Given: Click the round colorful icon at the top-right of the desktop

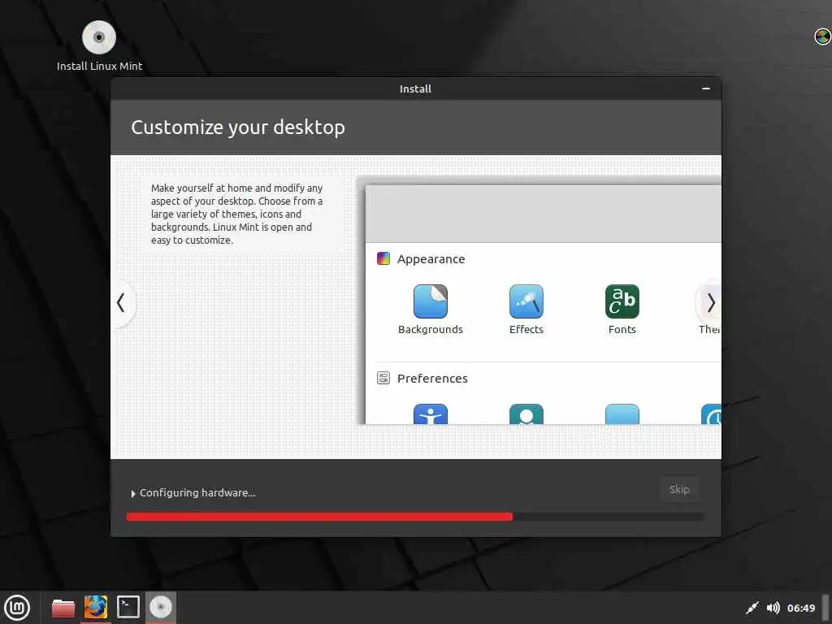Looking at the screenshot, I should click(x=822, y=37).
